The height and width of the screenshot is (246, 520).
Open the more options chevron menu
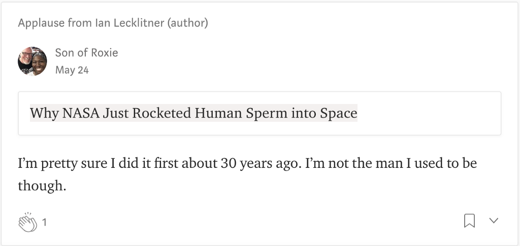click(494, 221)
